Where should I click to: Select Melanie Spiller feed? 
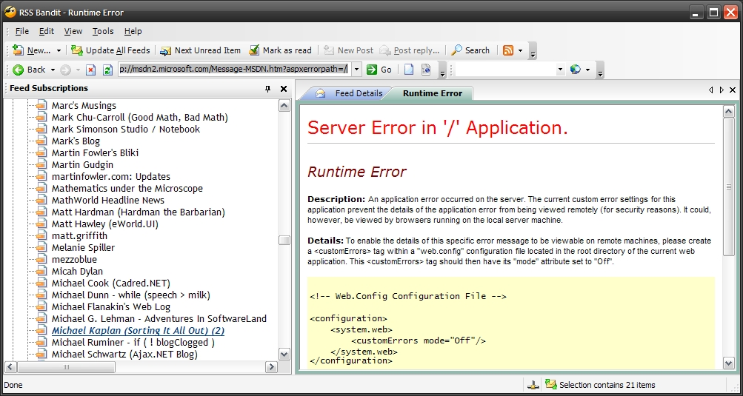pos(83,248)
